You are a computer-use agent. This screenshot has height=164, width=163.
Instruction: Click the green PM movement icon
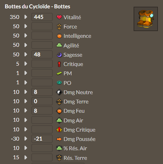[59, 73]
